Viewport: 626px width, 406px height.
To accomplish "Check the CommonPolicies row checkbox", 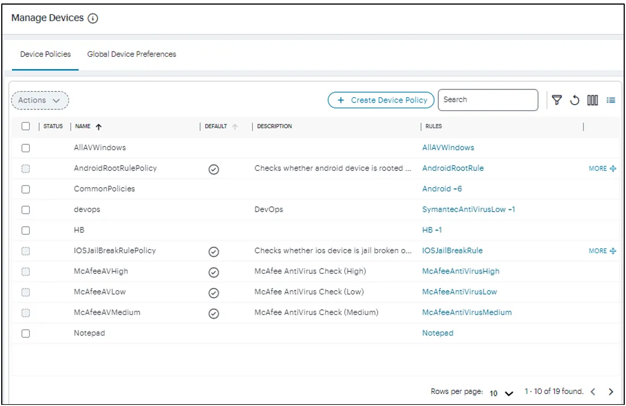I will [x=26, y=189].
